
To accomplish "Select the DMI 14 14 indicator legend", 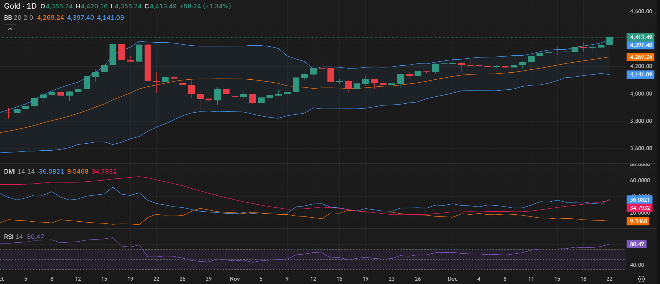I will click(19, 171).
